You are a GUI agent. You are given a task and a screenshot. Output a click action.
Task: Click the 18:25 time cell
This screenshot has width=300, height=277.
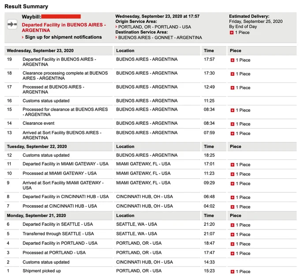[209, 155]
